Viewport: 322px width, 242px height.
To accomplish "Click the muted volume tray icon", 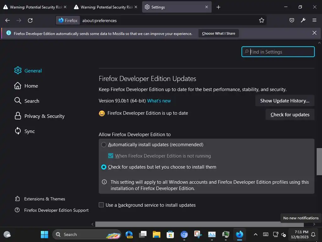I will pos(284,234).
